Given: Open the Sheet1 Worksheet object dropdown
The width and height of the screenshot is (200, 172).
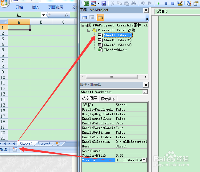Looking at the screenshot, I should [x=145, y=92].
